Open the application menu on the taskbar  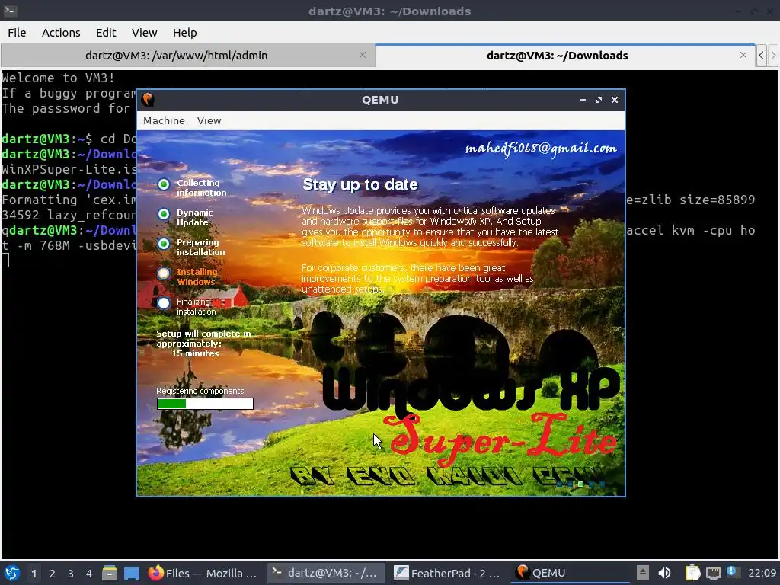12,573
